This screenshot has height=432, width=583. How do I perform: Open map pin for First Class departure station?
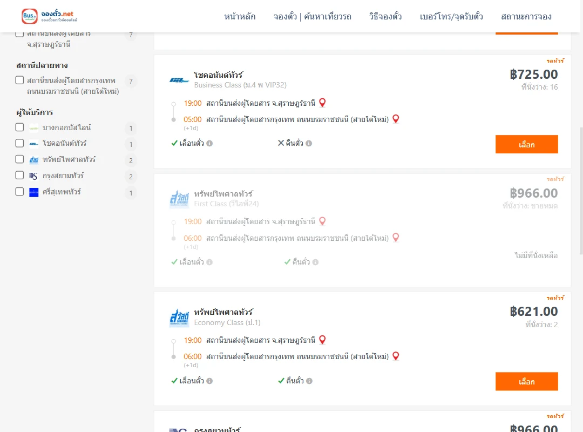(x=322, y=221)
